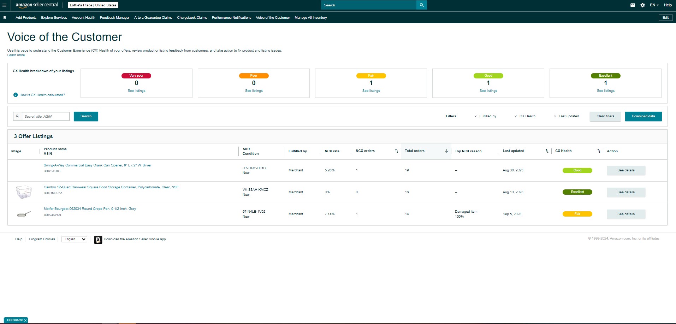Sort table by Last updated arrows
Screen dimensions: 676x324
tap(547, 151)
